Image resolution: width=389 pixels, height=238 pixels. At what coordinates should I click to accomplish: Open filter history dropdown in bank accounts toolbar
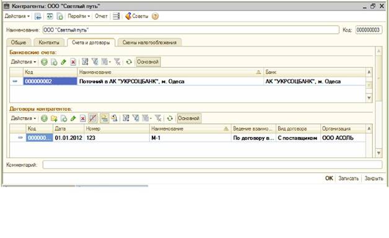(x=106, y=62)
